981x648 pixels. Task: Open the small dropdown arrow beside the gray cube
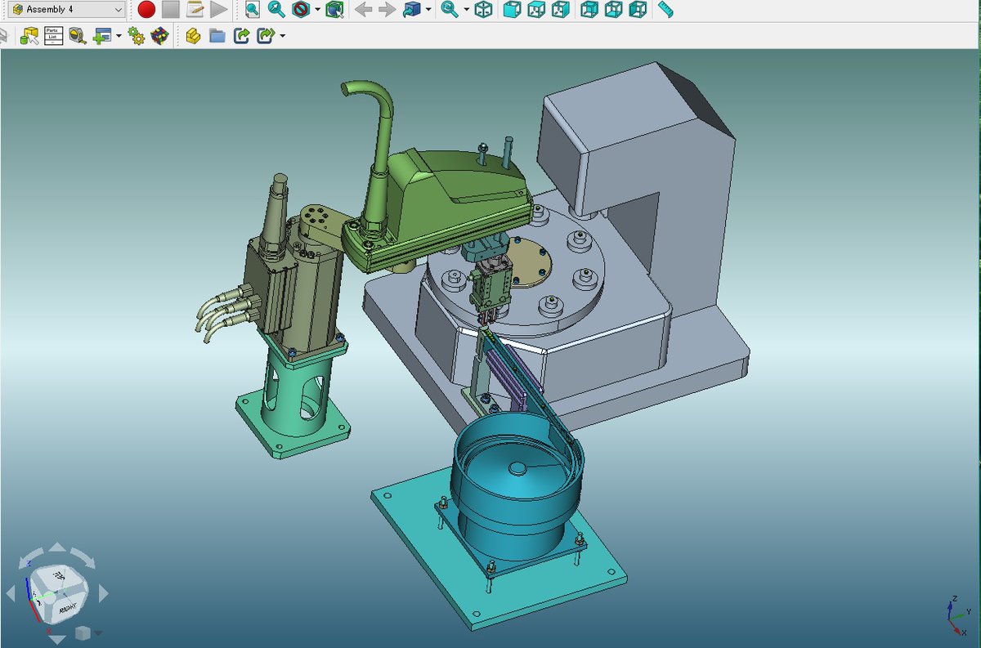click(x=98, y=633)
